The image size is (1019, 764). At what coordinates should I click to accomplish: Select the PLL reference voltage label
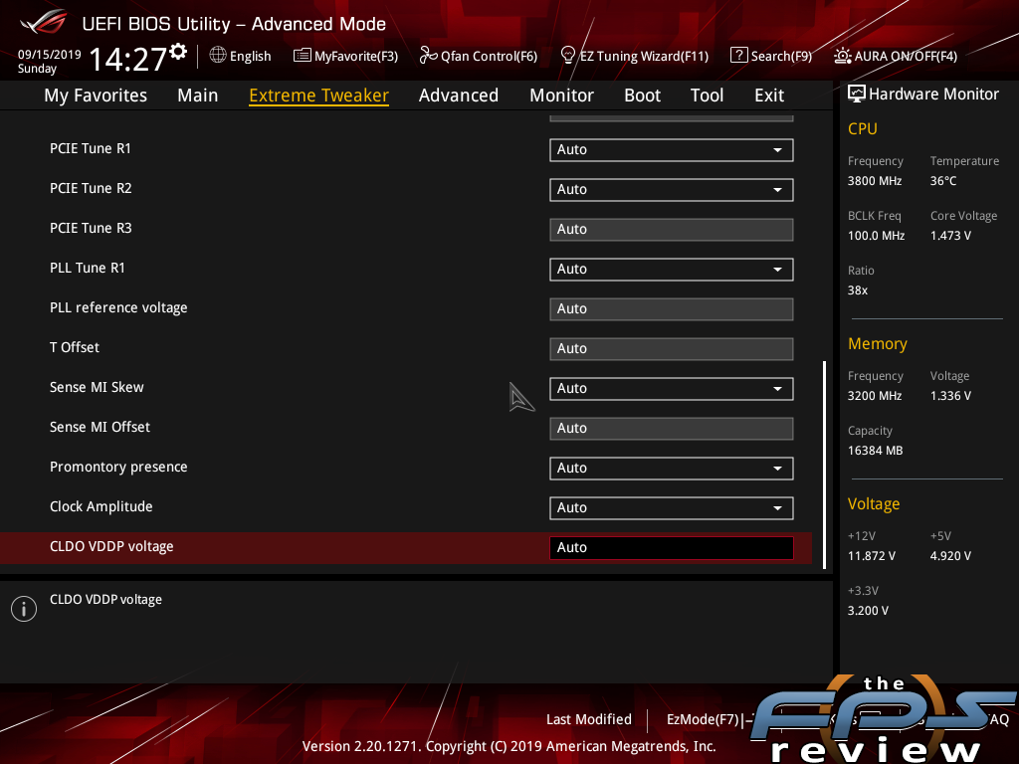coord(118,308)
